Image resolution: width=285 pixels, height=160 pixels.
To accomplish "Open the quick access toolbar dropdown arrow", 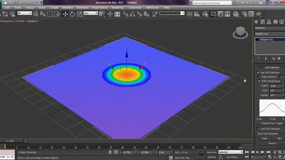I will point(41,3).
